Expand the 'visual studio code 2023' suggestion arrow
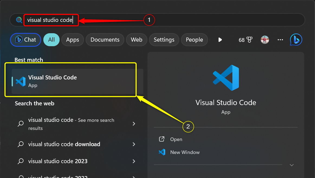The height and width of the screenshot is (178, 315). [134, 161]
